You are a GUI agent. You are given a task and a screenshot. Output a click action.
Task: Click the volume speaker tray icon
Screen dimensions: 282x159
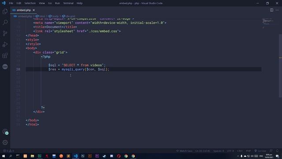252,156
